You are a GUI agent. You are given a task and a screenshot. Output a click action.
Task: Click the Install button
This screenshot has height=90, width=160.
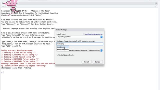(x=86, y=62)
